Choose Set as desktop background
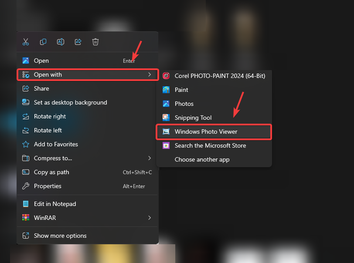354x263 pixels. pyautogui.click(x=87, y=102)
